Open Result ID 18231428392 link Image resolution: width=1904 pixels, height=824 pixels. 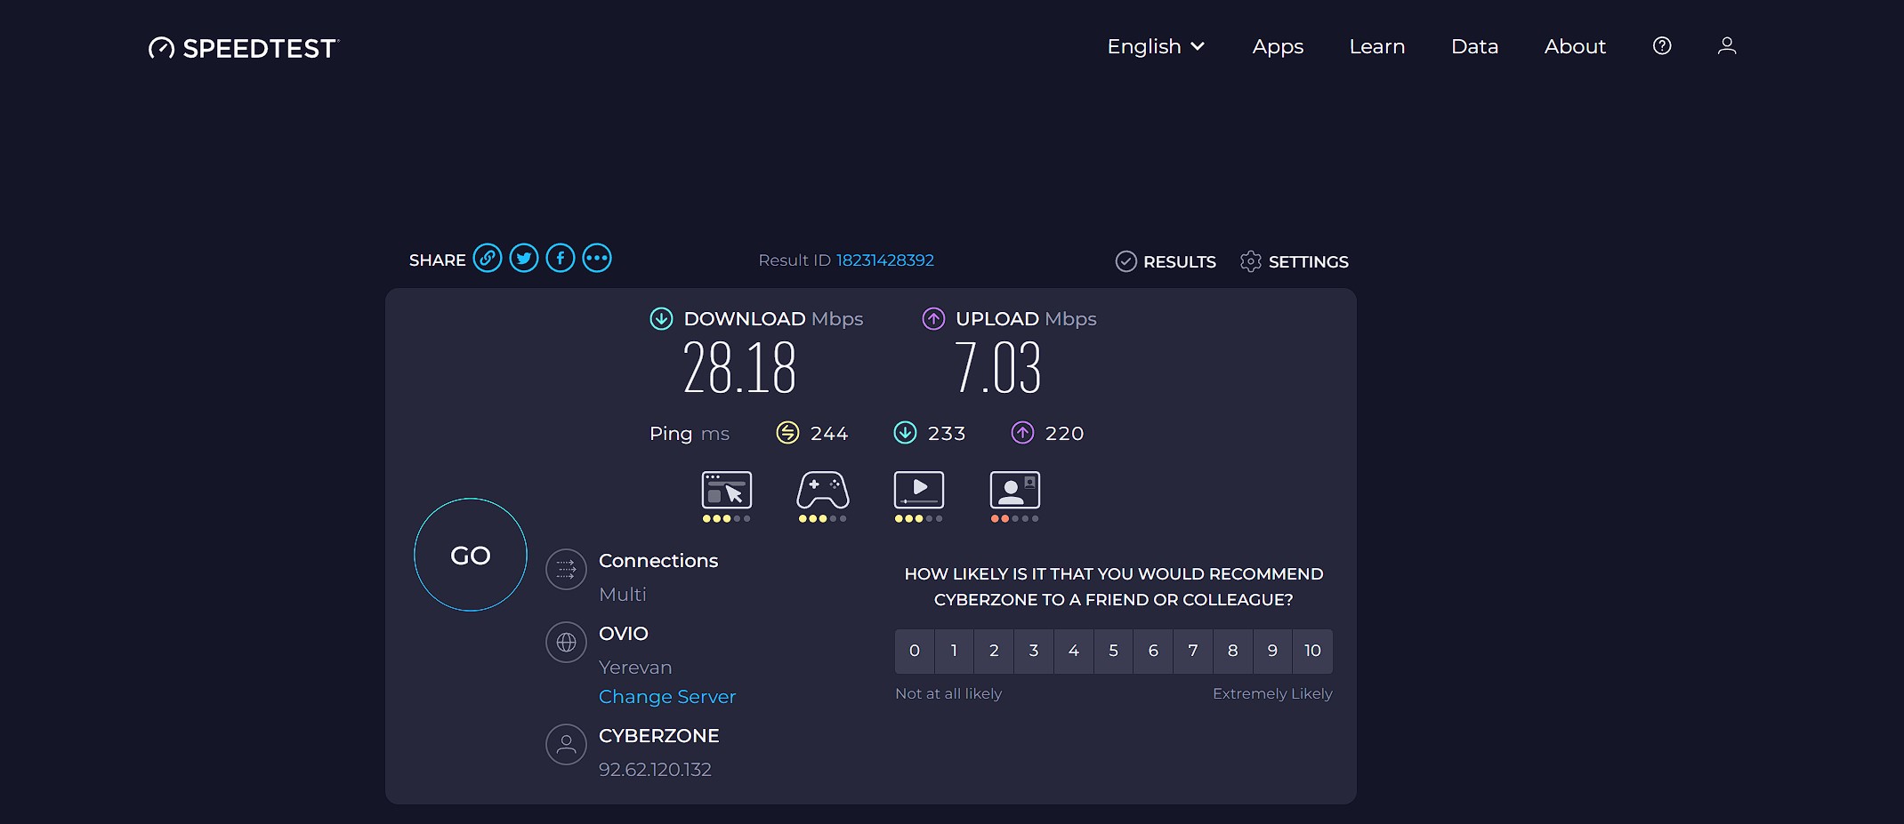pyautogui.click(x=884, y=260)
